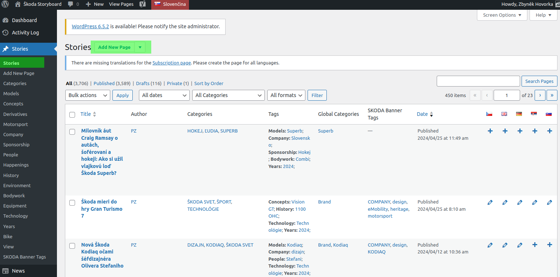Open author PZ of Milovník áut story
The height and width of the screenshot is (277, 560).
point(134,131)
